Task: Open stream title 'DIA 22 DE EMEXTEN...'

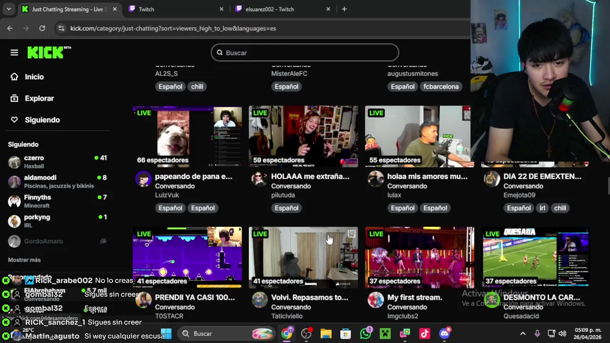Action: [x=542, y=176]
